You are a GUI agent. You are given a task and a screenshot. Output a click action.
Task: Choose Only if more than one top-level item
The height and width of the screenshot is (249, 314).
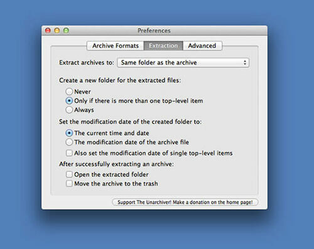(x=69, y=100)
